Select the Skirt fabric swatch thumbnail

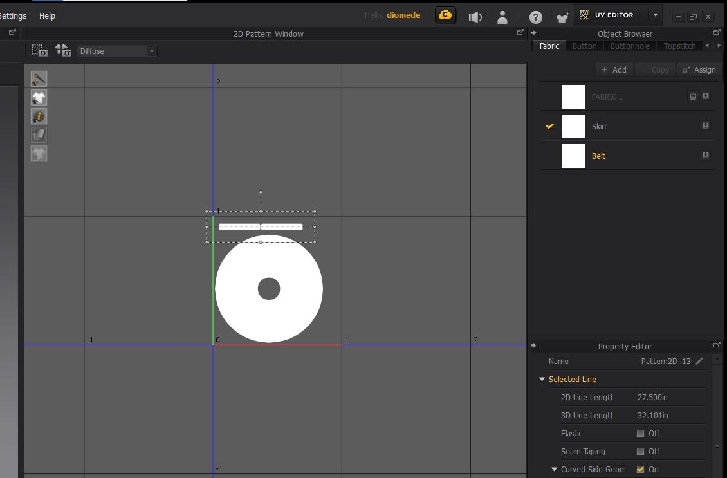[573, 126]
